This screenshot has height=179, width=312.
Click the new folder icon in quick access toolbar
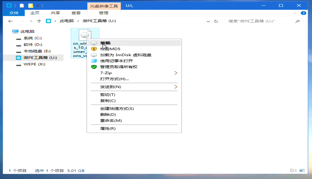31,5
